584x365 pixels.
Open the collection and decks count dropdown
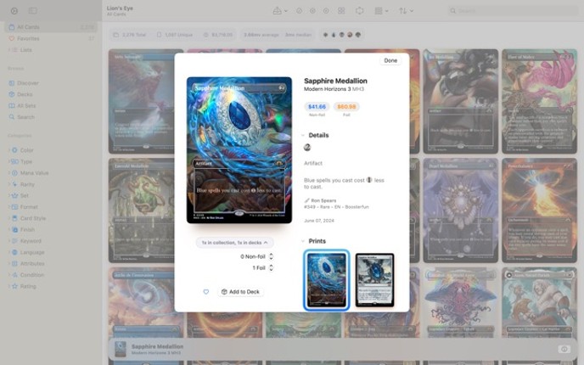[x=234, y=243]
